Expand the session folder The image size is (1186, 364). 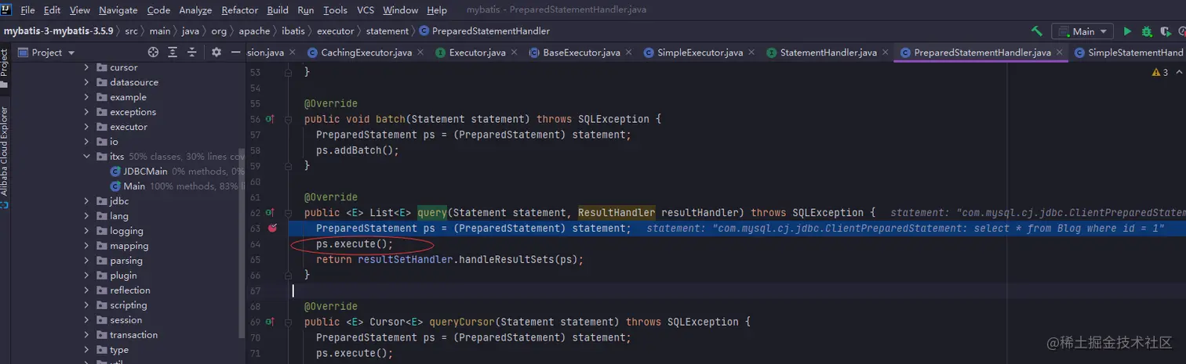[87, 320]
